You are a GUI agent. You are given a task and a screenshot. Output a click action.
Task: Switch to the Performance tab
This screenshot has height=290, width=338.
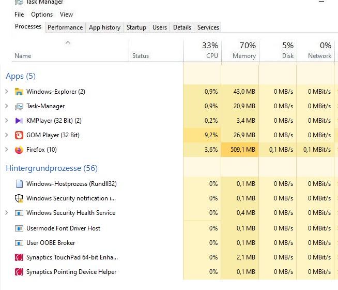65,27
